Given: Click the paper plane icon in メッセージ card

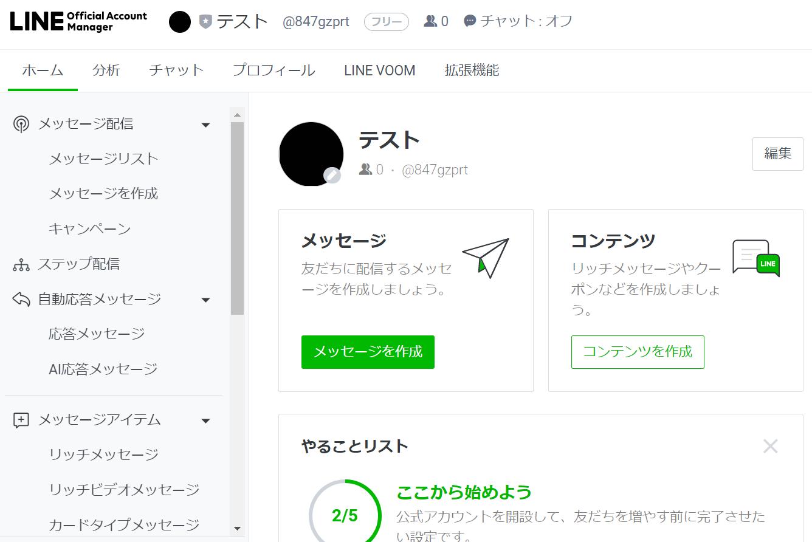Looking at the screenshot, I should pos(486,258).
